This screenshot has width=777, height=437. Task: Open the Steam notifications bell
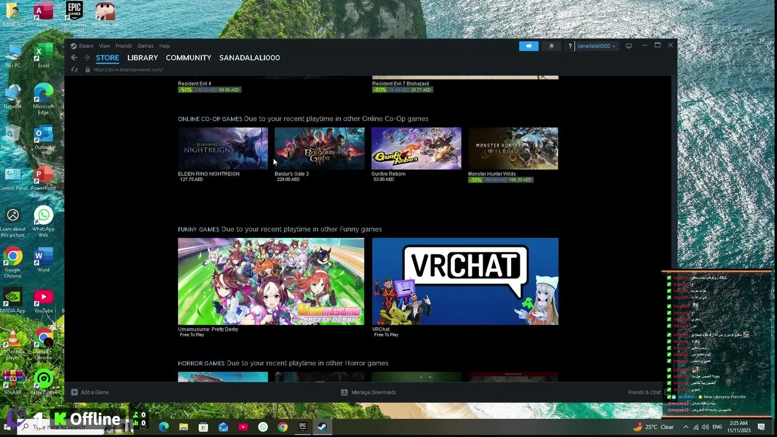552,46
